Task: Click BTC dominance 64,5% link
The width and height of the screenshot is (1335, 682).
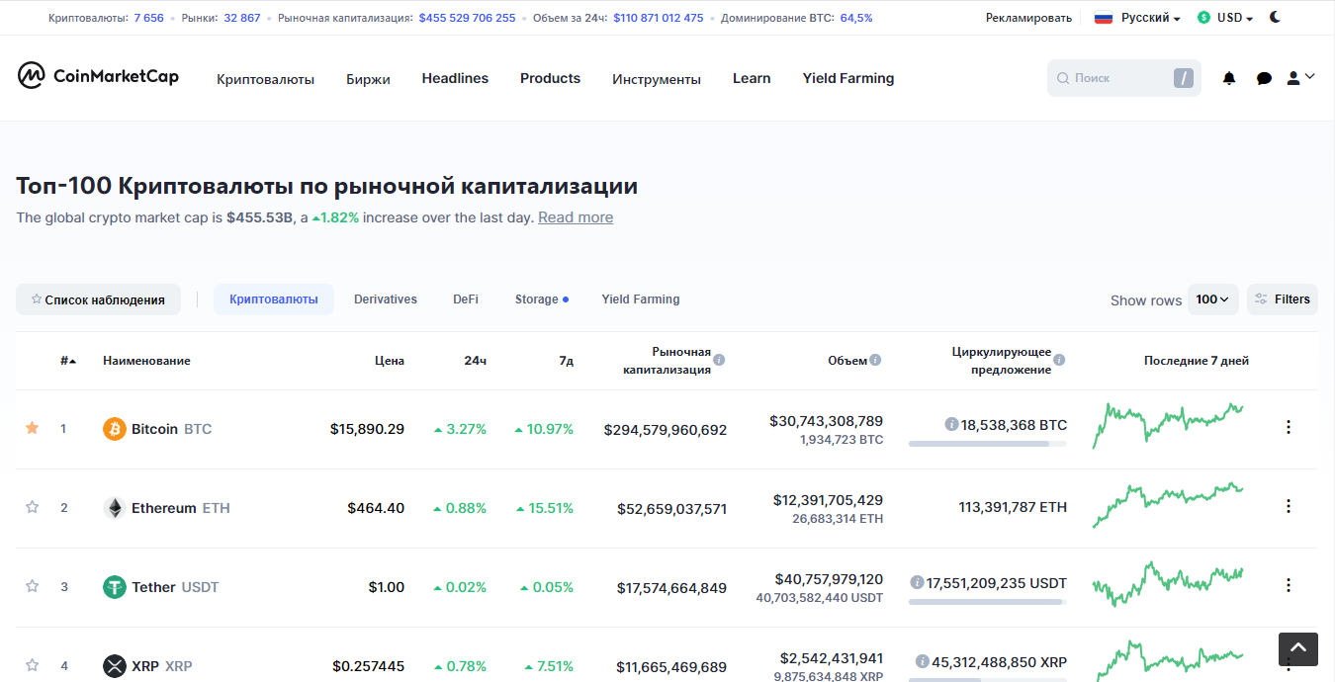Action: click(x=856, y=18)
